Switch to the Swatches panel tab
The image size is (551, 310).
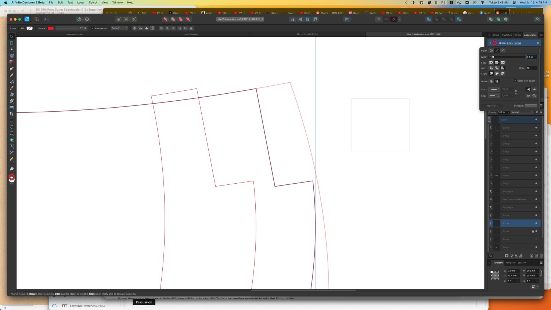click(507, 35)
